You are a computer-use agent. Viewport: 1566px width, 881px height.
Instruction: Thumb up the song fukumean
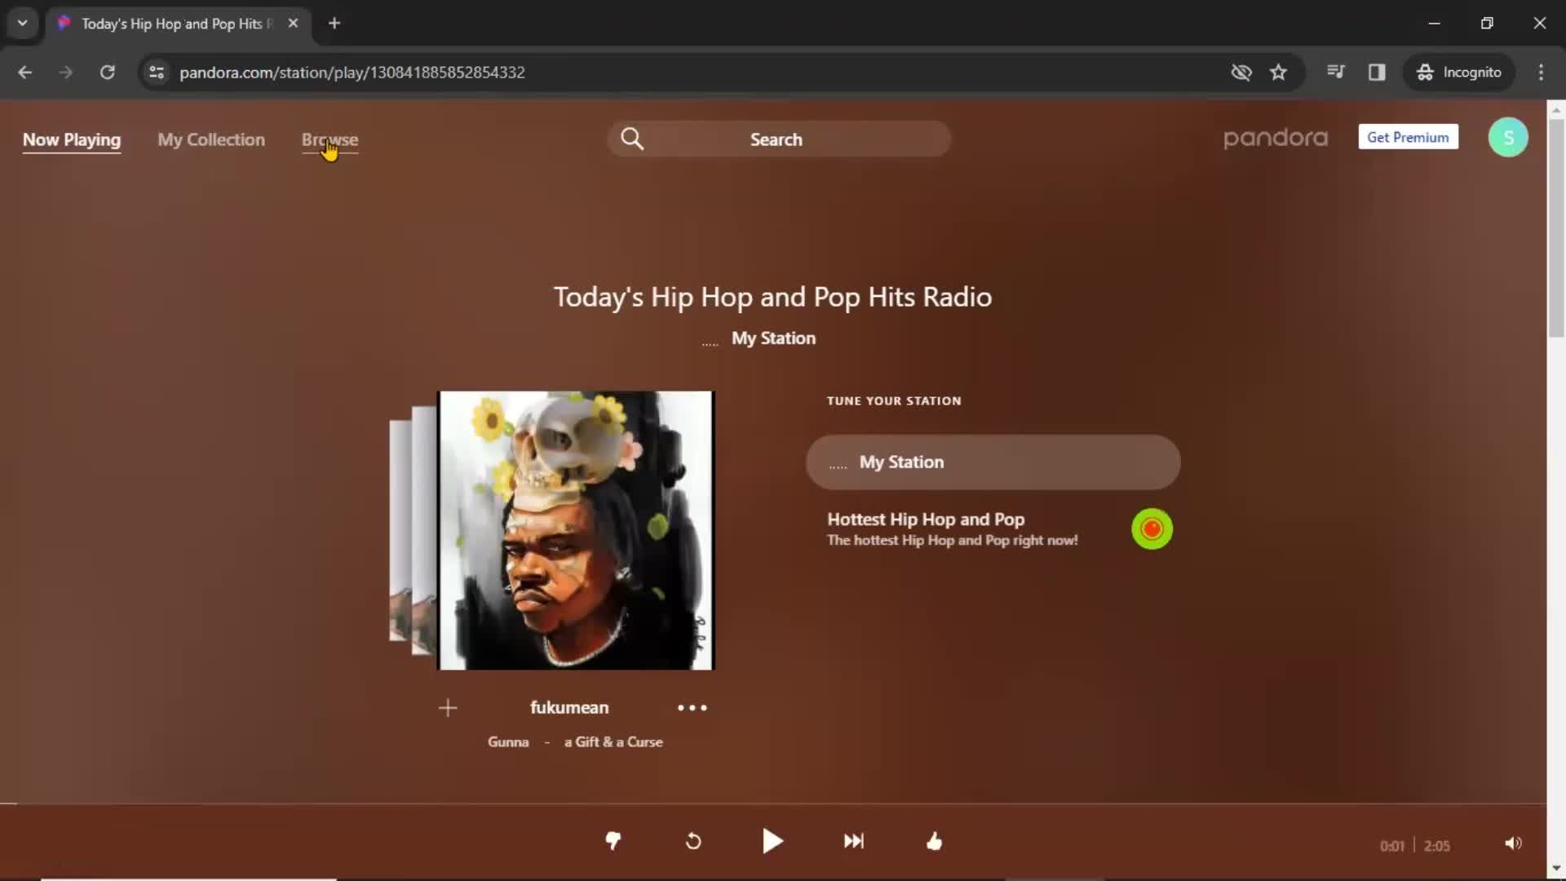(x=935, y=841)
